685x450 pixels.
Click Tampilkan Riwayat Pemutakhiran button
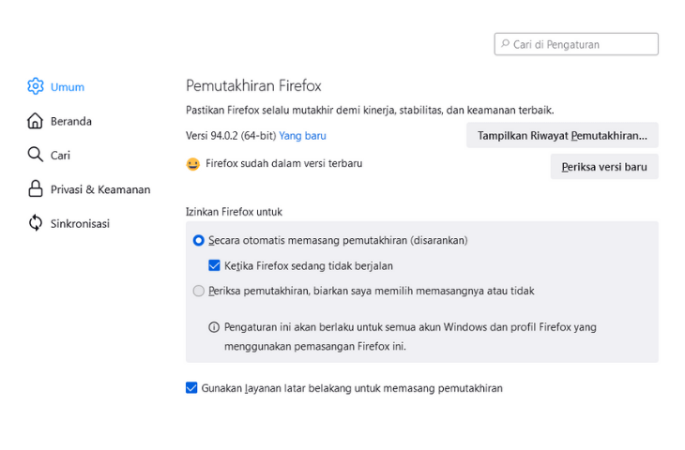tap(562, 135)
